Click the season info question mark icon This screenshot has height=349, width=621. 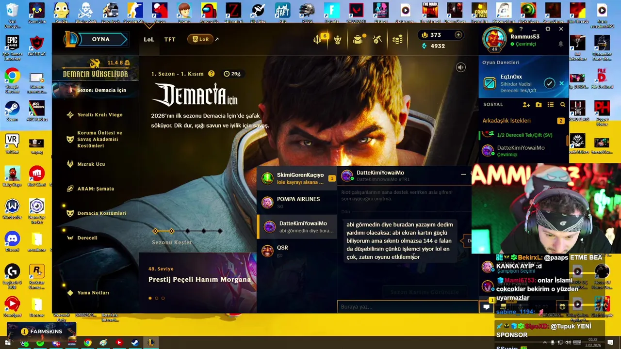(211, 74)
